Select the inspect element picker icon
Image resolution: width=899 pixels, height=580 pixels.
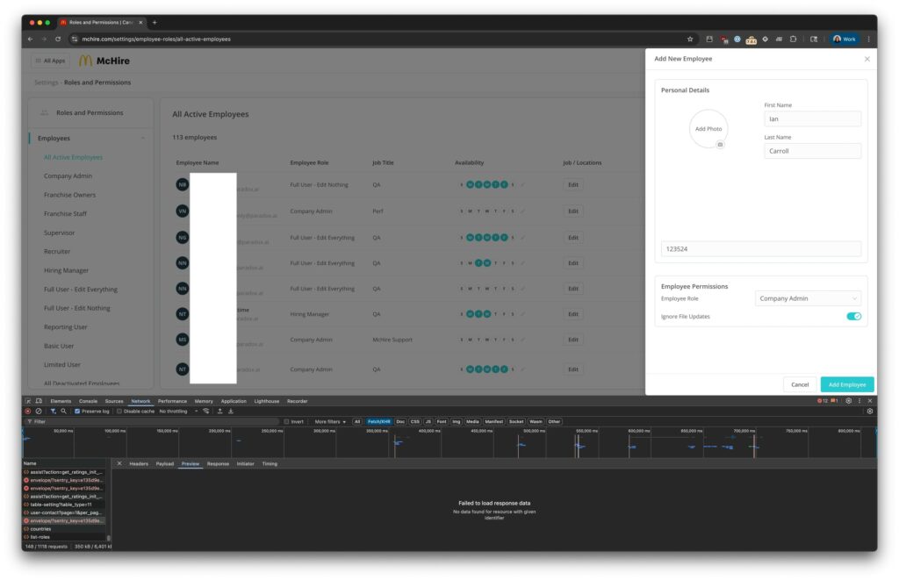click(27, 401)
